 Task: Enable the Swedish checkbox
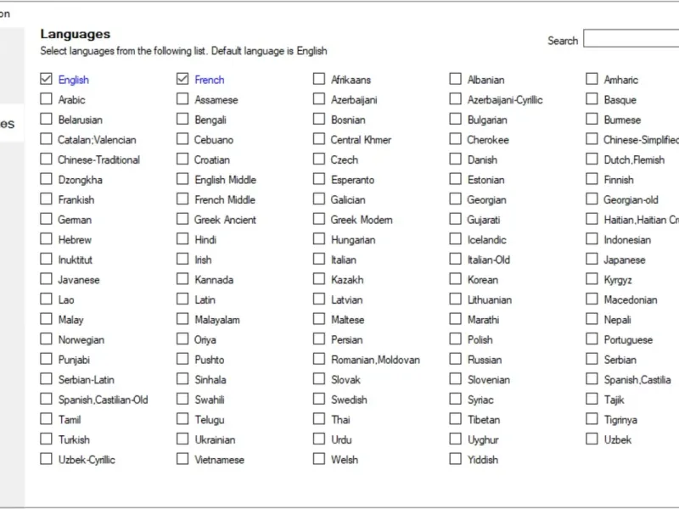click(319, 400)
